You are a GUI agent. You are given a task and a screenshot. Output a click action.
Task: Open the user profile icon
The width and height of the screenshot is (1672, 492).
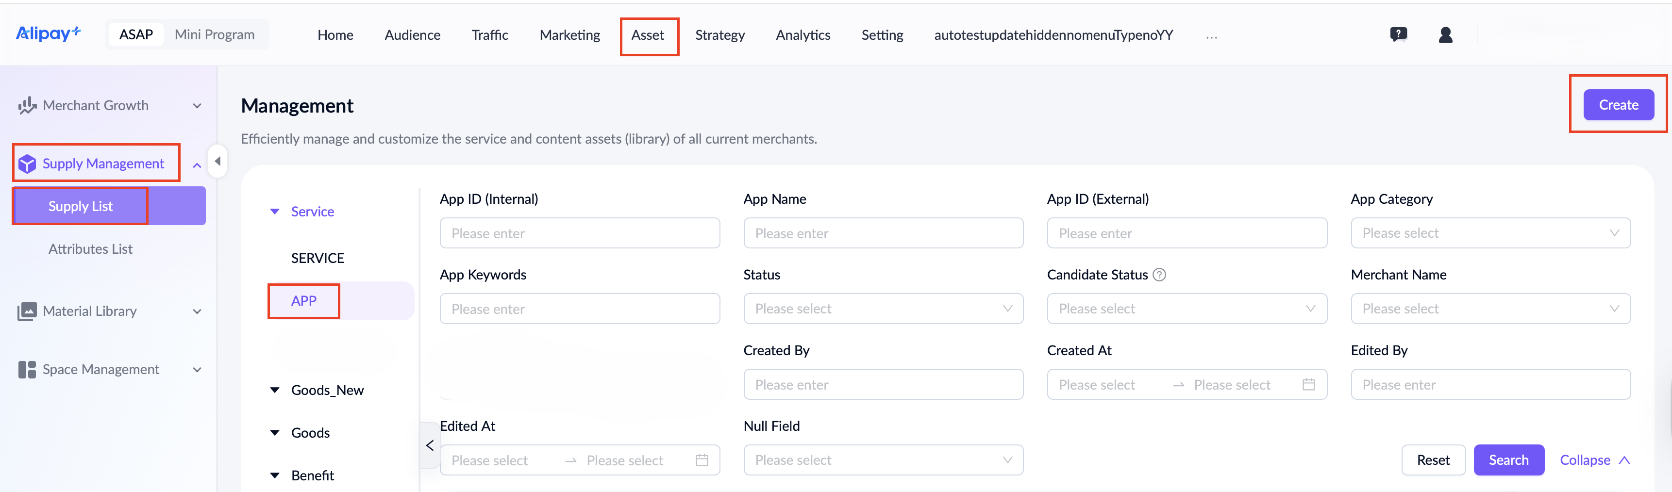coord(1445,35)
